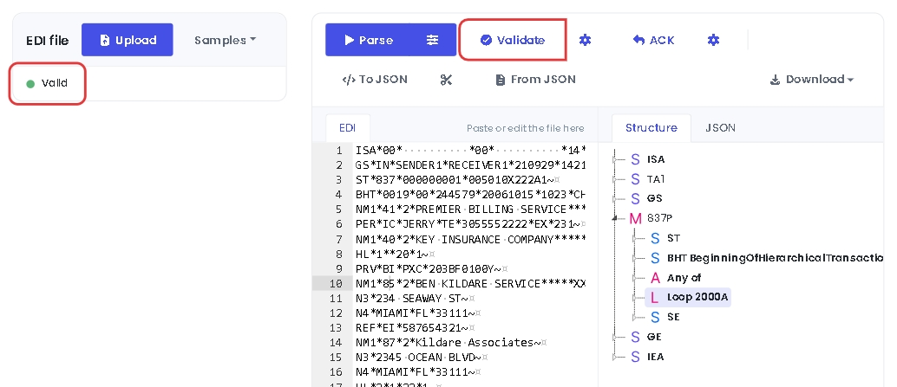Open validation settings gear icon
The height and width of the screenshot is (387, 897).
(585, 40)
